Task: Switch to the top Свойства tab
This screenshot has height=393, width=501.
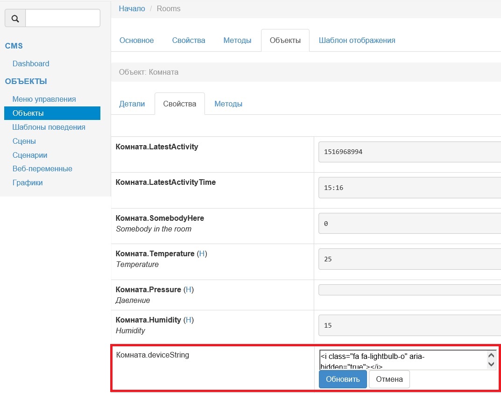Action: [189, 41]
